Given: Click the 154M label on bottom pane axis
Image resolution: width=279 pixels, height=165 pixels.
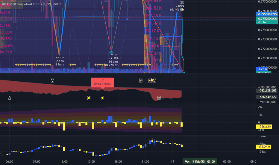Looking at the screenshot, I should (262, 151).
